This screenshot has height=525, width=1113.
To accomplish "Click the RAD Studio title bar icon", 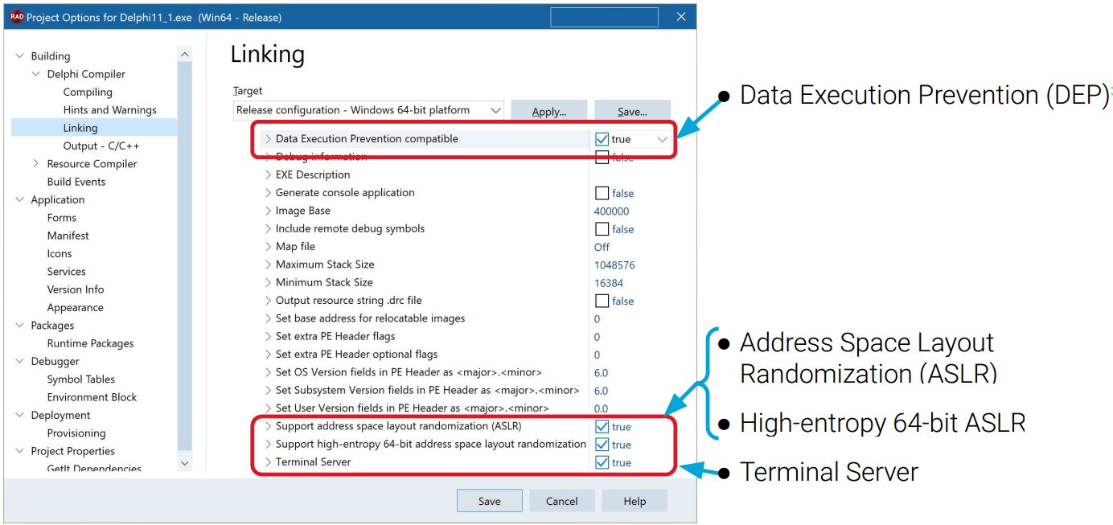I will 16,17.
